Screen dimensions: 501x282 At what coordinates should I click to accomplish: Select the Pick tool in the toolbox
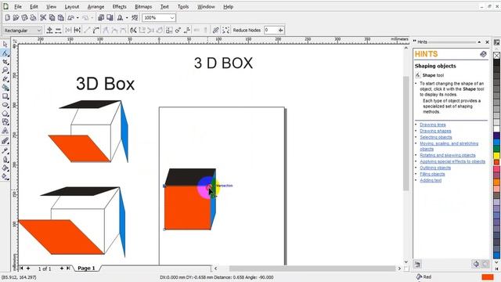[x=5, y=45]
